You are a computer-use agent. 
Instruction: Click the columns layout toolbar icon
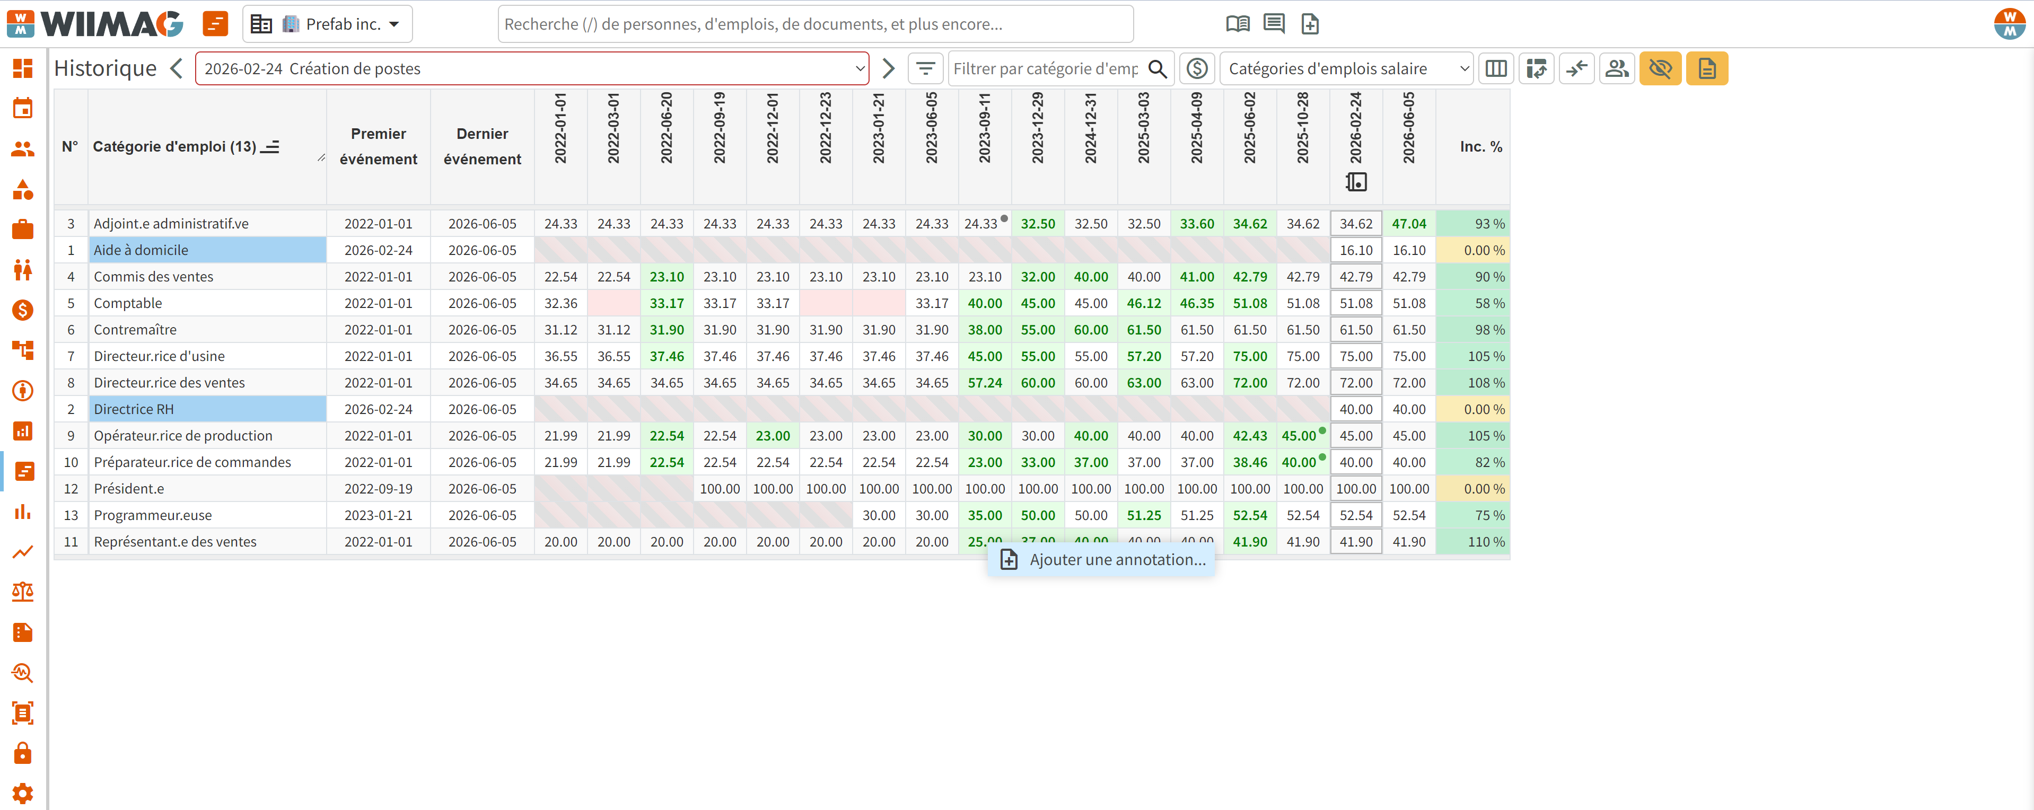click(1495, 69)
